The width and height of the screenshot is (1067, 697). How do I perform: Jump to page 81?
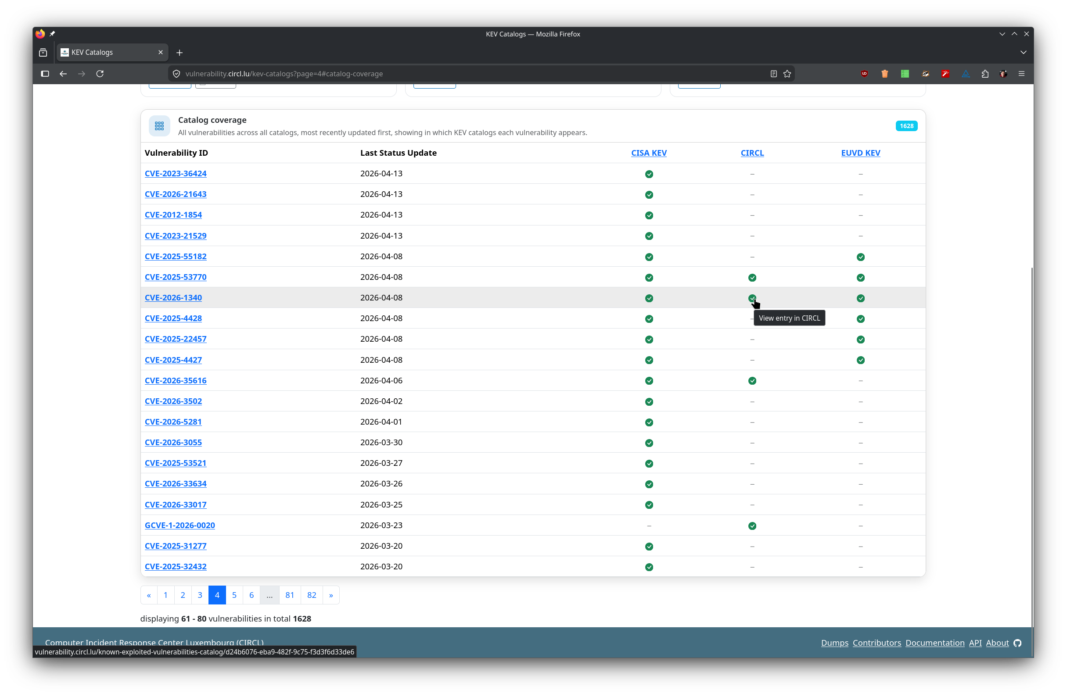coord(290,595)
